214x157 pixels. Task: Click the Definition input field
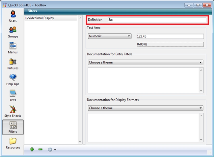157,20
